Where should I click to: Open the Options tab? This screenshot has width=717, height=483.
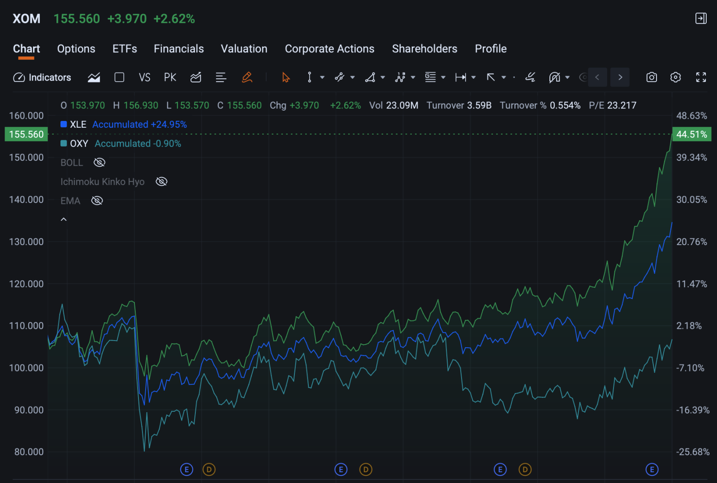click(76, 49)
